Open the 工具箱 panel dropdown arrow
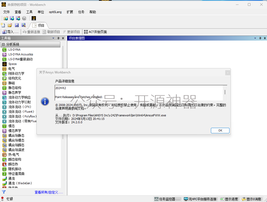The height and width of the screenshot is (202, 267). pos(53,38)
